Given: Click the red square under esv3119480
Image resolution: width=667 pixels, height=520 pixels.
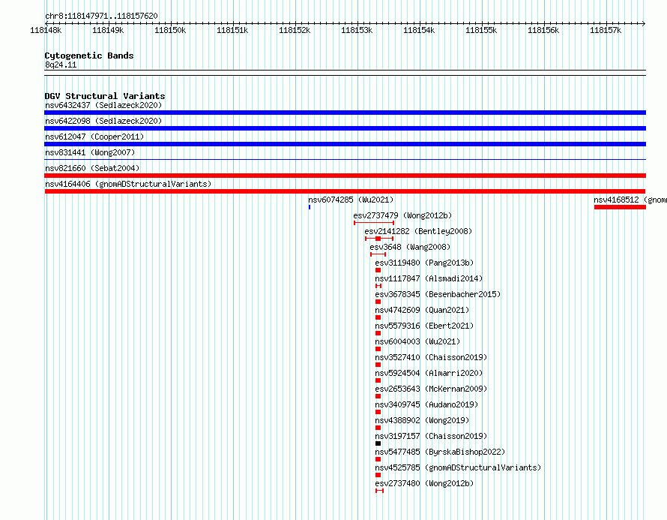Looking at the screenshot, I should tap(378, 270).
